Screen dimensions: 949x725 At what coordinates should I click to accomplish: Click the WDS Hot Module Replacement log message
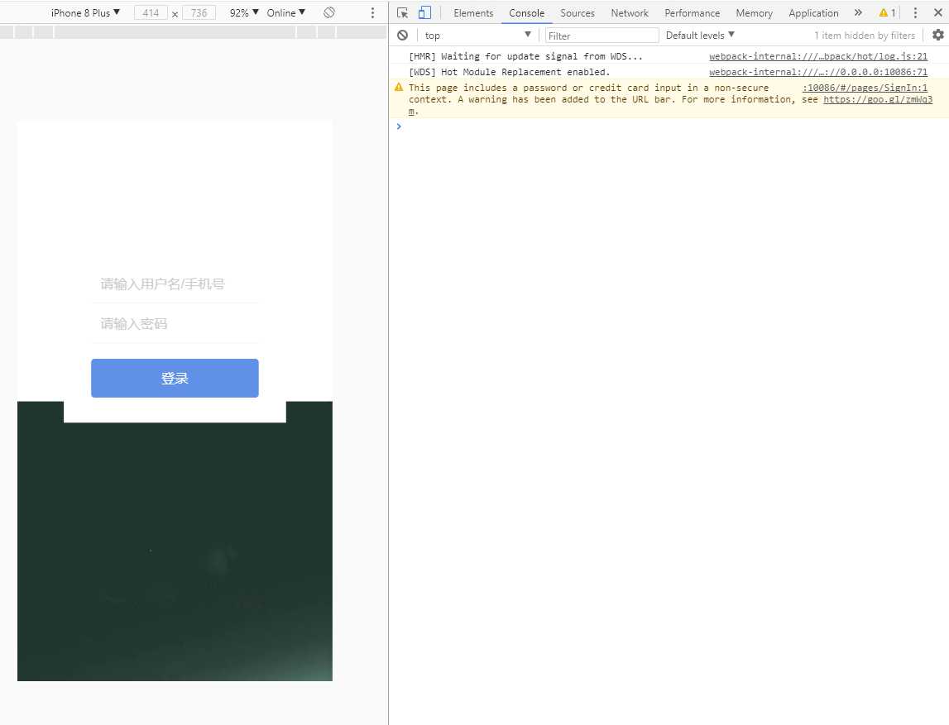[509, 72]
